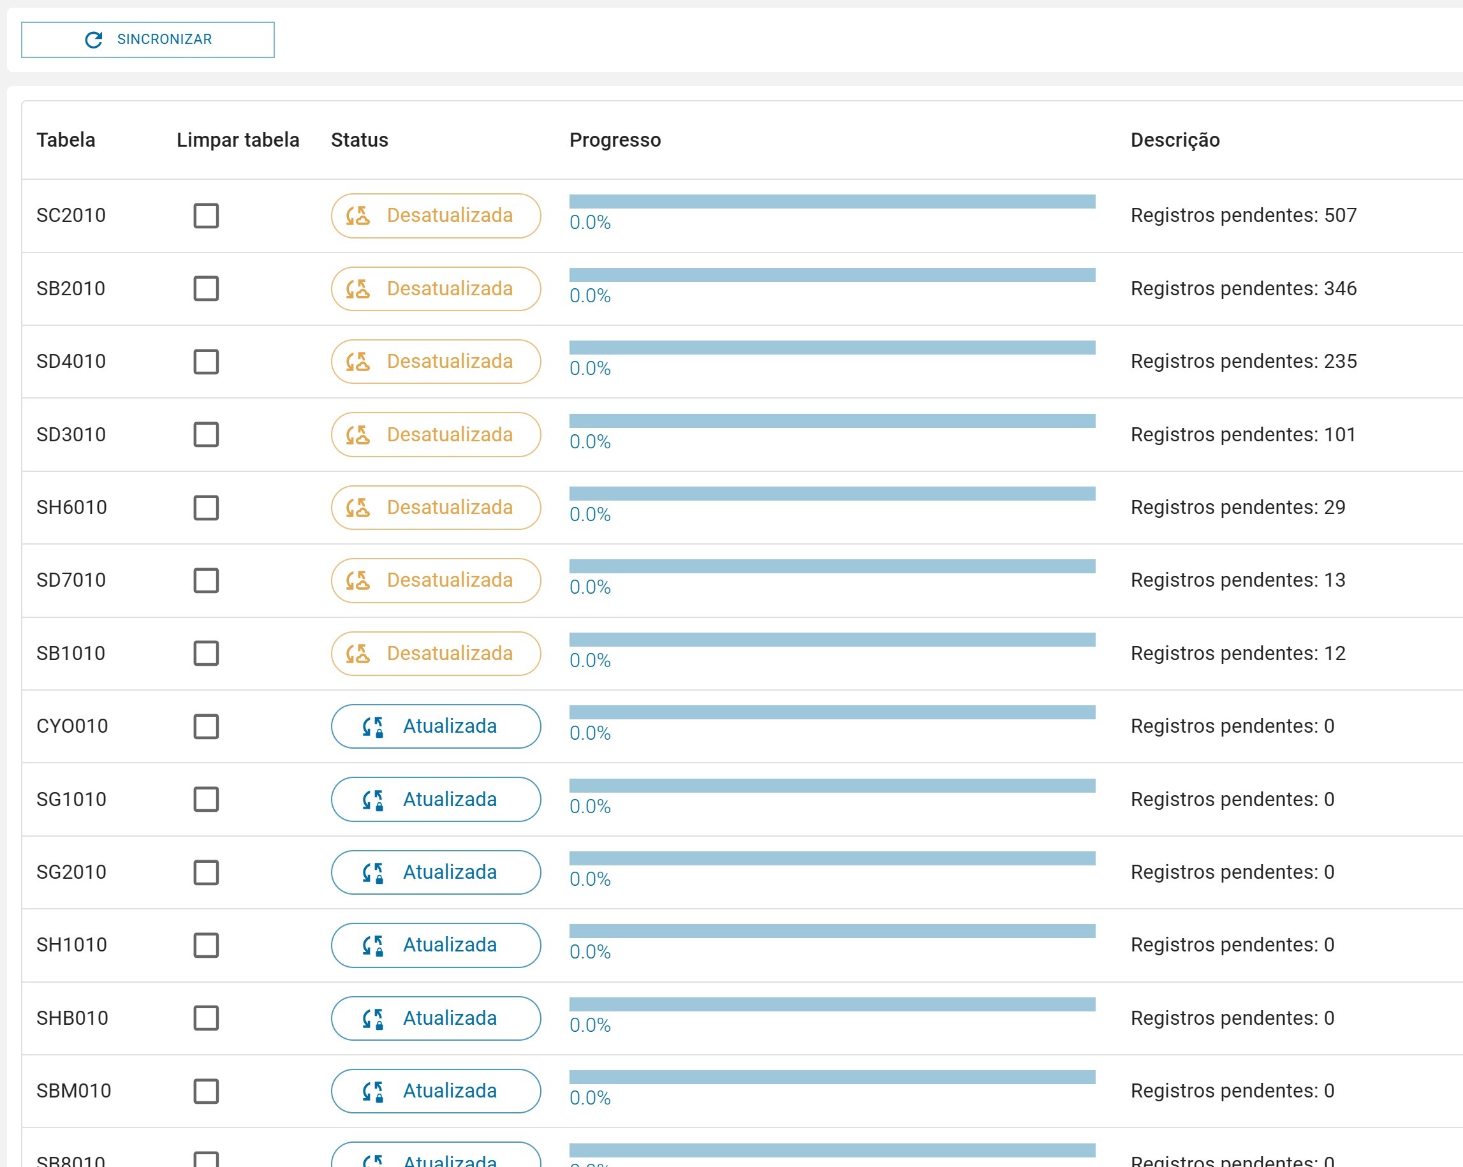This screenshot has height=1167, width=1463.
Task: Click SB2010 Desatualizada status chip
Action: 436,289
